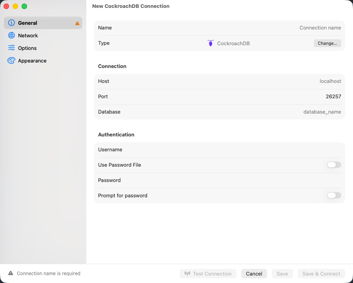This screenshot has height=283, width=353.
Task: Click the General info icon in sidebar
Action: point(11,23)
